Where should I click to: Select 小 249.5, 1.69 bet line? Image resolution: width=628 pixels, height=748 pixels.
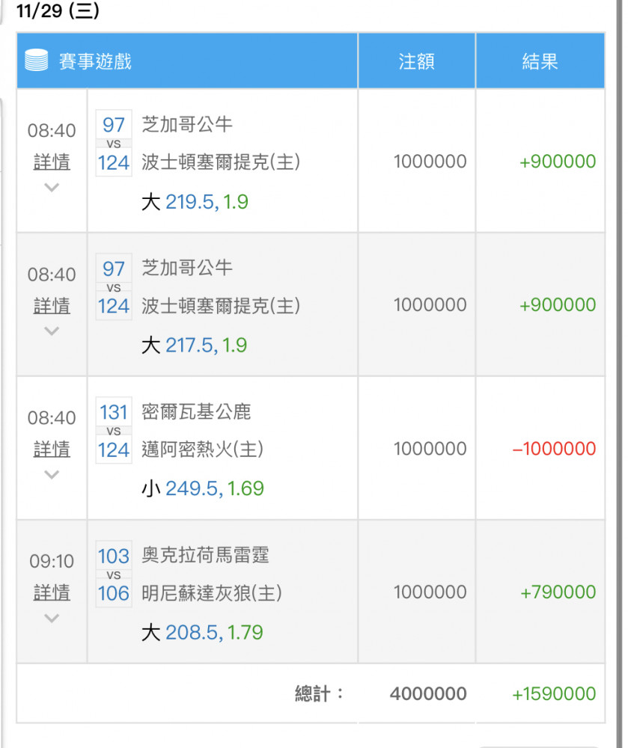pos(202,488)
